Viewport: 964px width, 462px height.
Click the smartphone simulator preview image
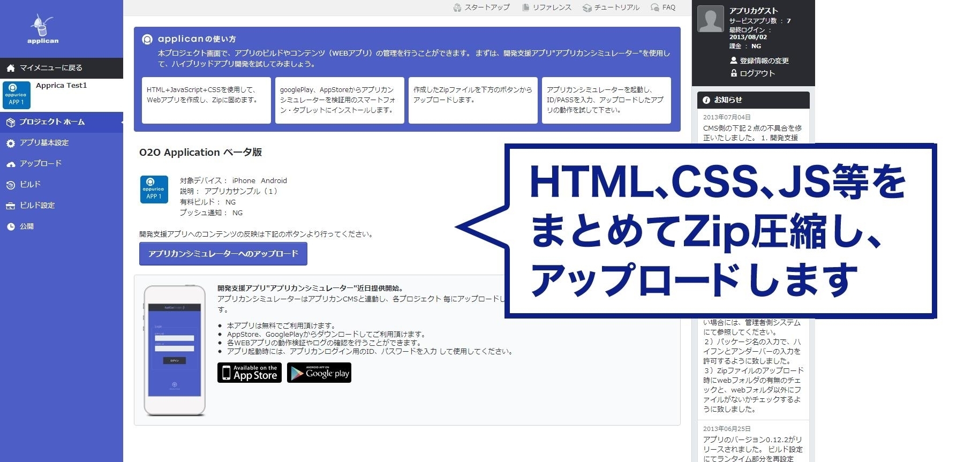[175, 350]
